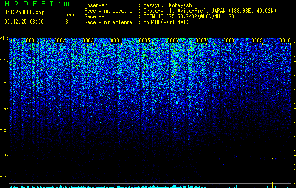This screenshot has height=188, width=296.
Task: Click the 'Receiving antenna' label
Action: pos(108,22)
